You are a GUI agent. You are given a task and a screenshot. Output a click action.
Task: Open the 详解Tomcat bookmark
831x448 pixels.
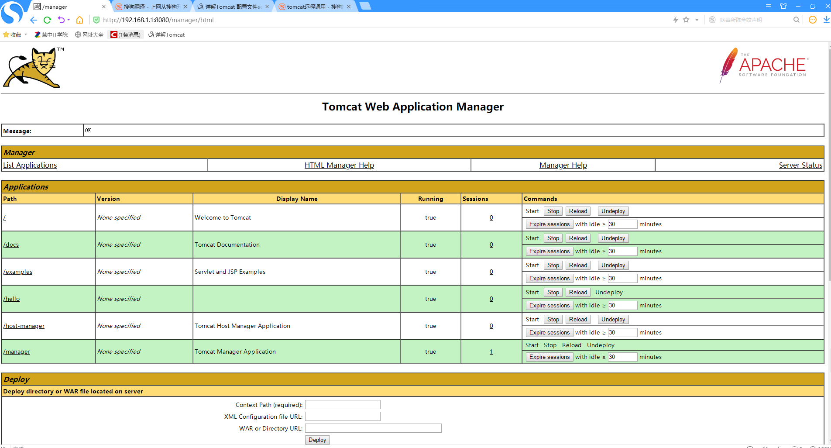(x=167, y=34)
